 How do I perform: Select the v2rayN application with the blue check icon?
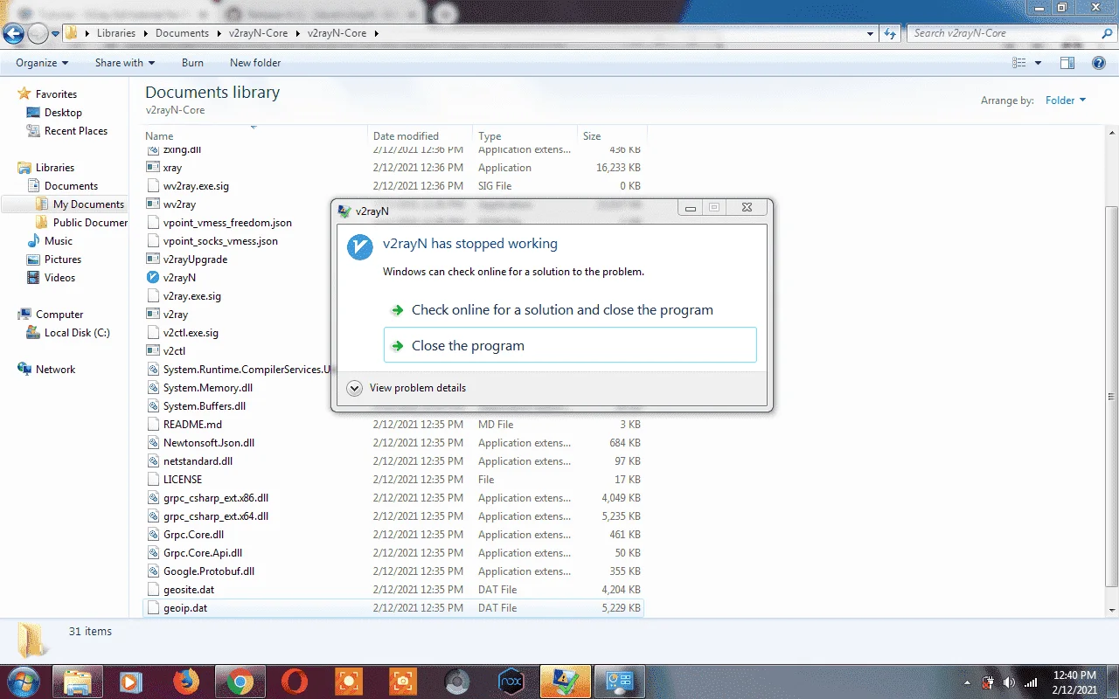point(179,278)
